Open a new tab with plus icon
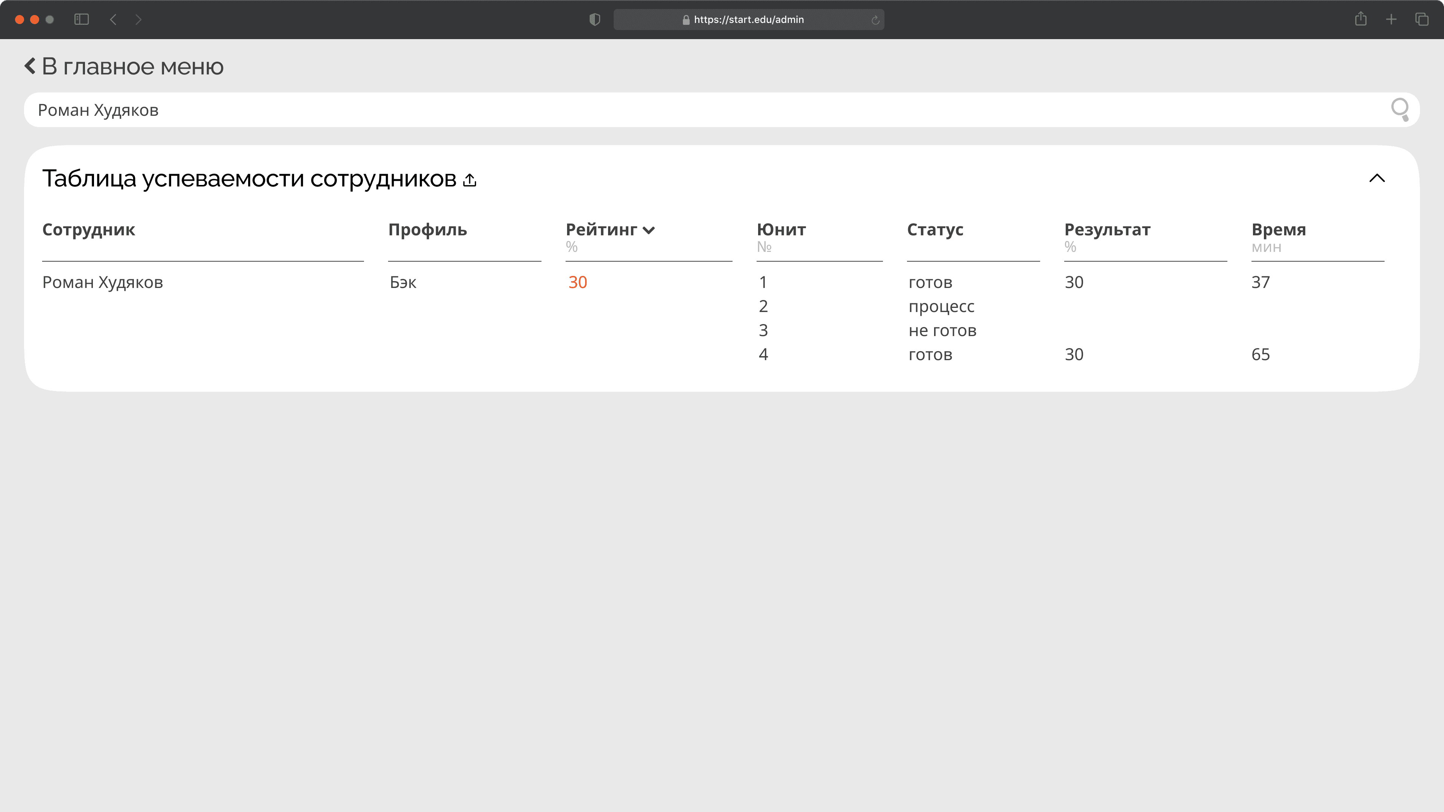Viewport: 1444px width, 812px height. pyautogui.click(x=1391, y=20)
